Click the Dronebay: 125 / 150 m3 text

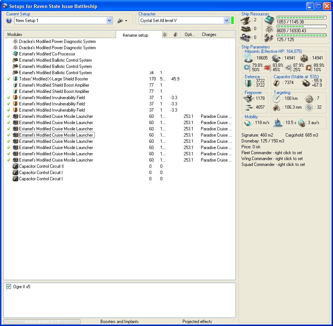point(263,141)
